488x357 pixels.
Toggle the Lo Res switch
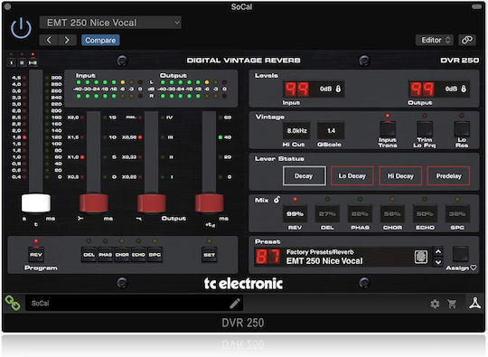462,128
